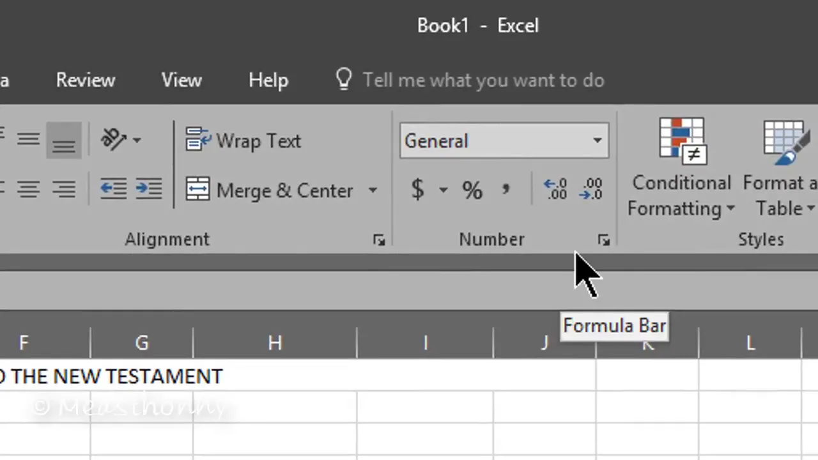Select column H header

pos(275,343)
